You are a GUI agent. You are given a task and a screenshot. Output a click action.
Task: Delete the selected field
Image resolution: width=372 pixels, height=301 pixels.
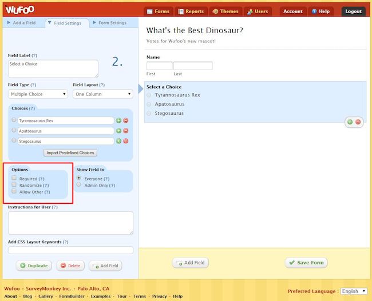coord(70,266)
